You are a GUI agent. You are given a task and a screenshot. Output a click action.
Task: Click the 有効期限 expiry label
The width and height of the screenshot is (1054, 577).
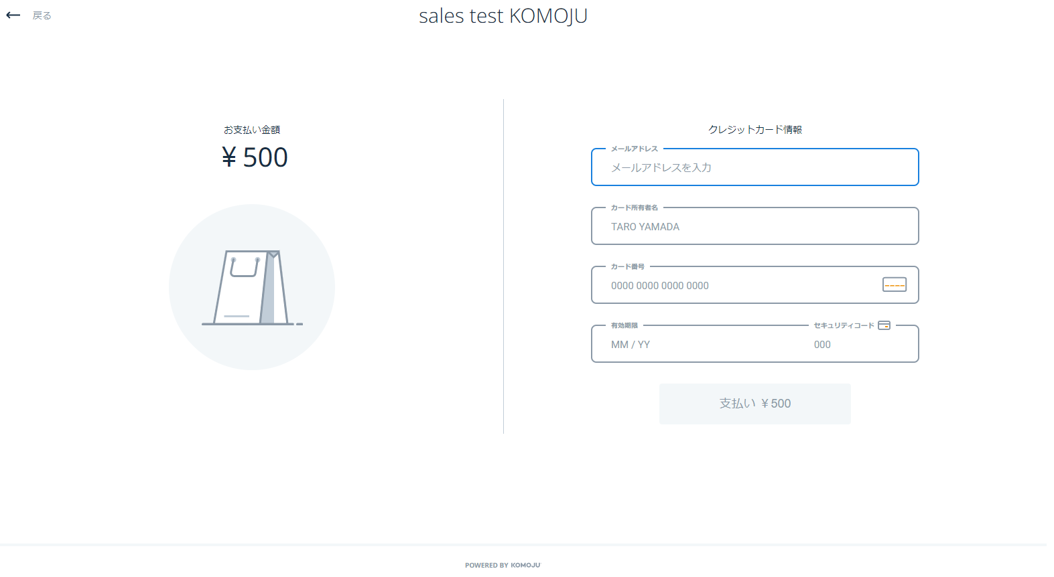pyautogui.click(x=624, y=325)
